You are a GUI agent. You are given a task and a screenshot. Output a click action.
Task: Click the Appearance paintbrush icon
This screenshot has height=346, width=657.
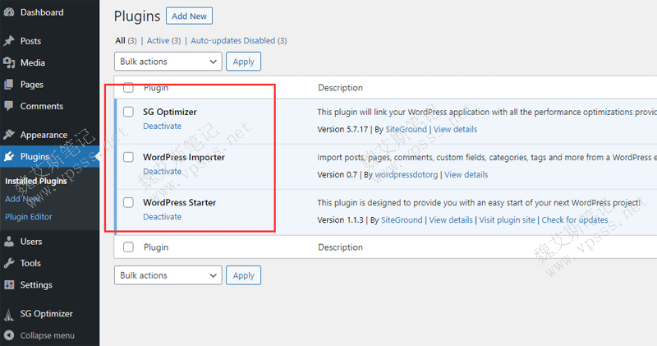[x=9, y=135]
